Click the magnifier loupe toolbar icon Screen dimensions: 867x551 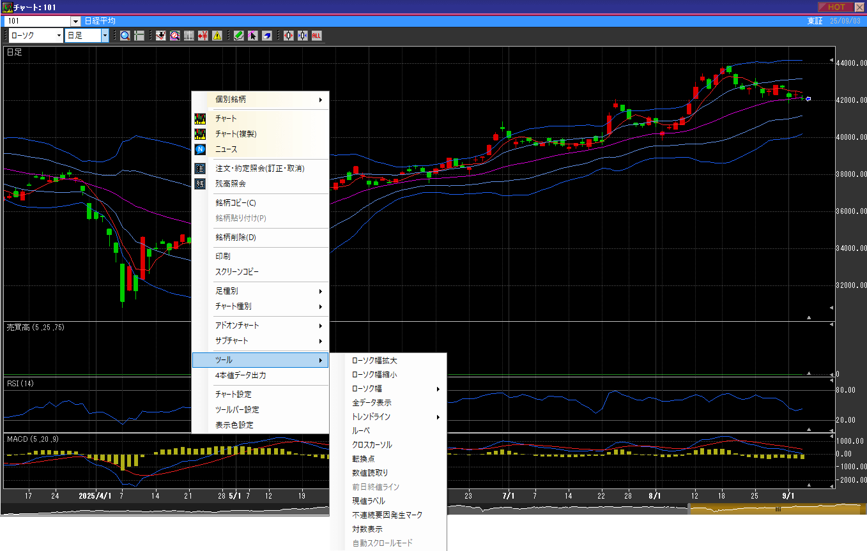click(x=125, y=36)
